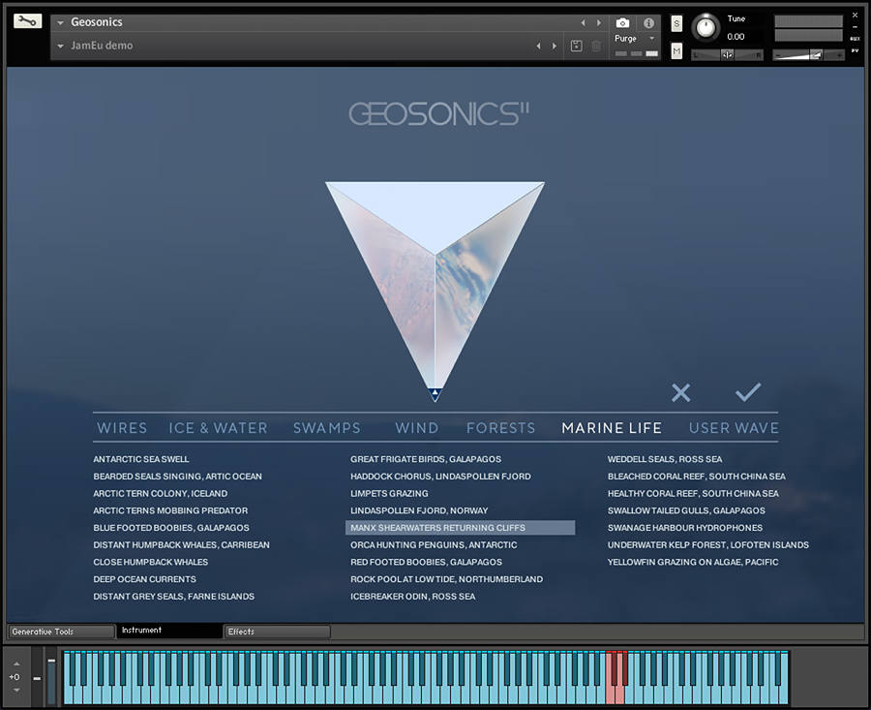Shift keyboard octave down arrow
Image resolution: width=871 pixels, height=710 pixels.
tap(16, 690)
